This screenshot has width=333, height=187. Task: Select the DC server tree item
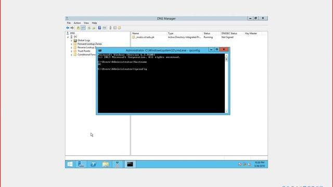click(75, 37)
